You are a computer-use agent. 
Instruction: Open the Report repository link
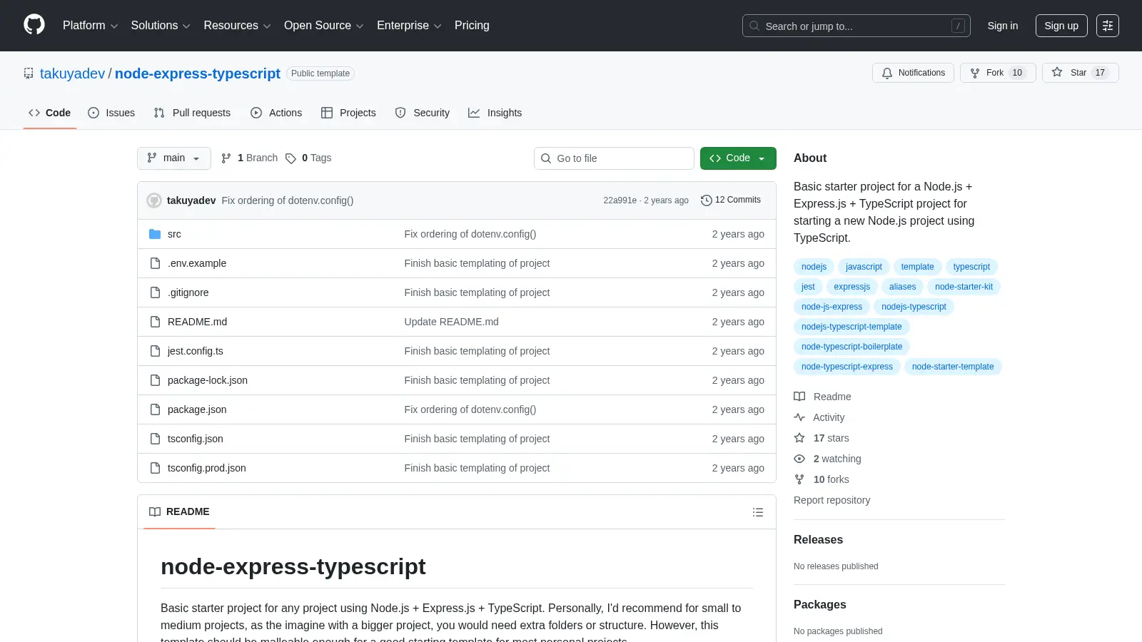(x=832, y=500)
